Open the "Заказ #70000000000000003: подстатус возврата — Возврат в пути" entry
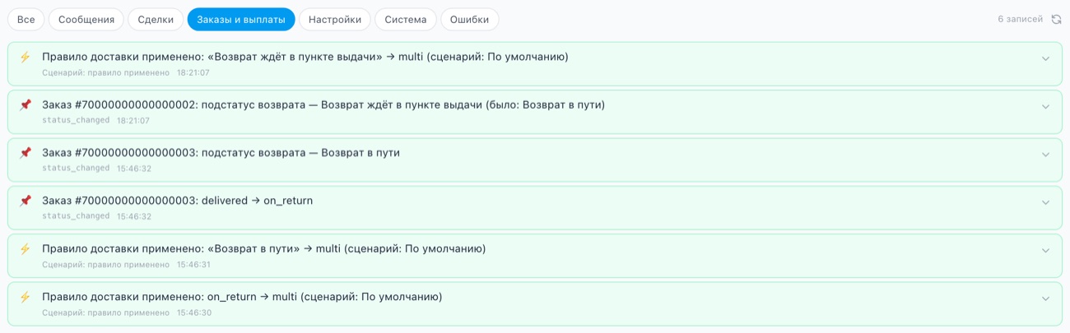This screenshot has height=333, width=1070. [535, 160]
